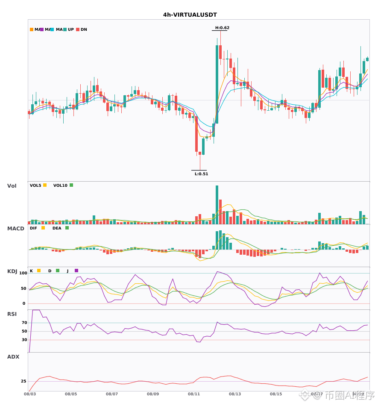Click the long red candlestick above L:0.51
378x406 pixels.
(196, 134)
